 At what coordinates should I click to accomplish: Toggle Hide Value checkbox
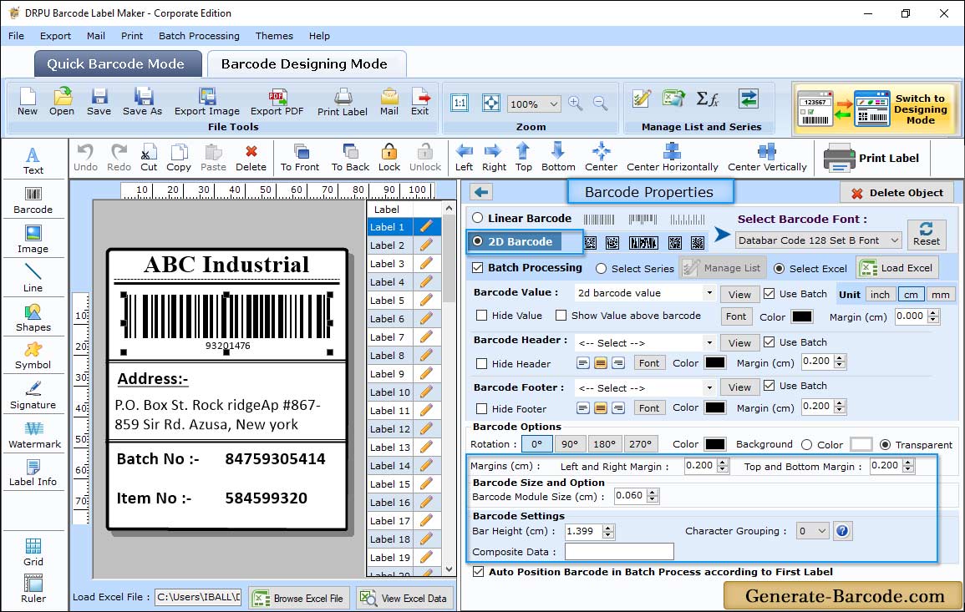(x=482, y=316)
